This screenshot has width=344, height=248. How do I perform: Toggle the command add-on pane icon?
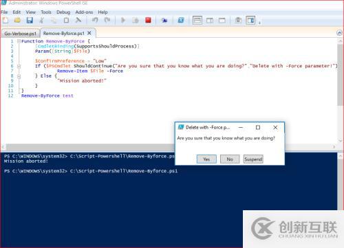coord(250,21)
